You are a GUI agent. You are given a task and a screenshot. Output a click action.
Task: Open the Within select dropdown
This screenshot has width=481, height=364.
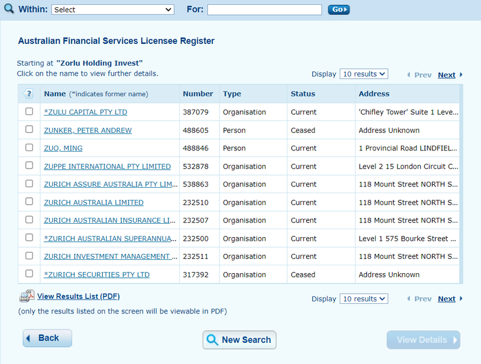(x=112, y=10)
